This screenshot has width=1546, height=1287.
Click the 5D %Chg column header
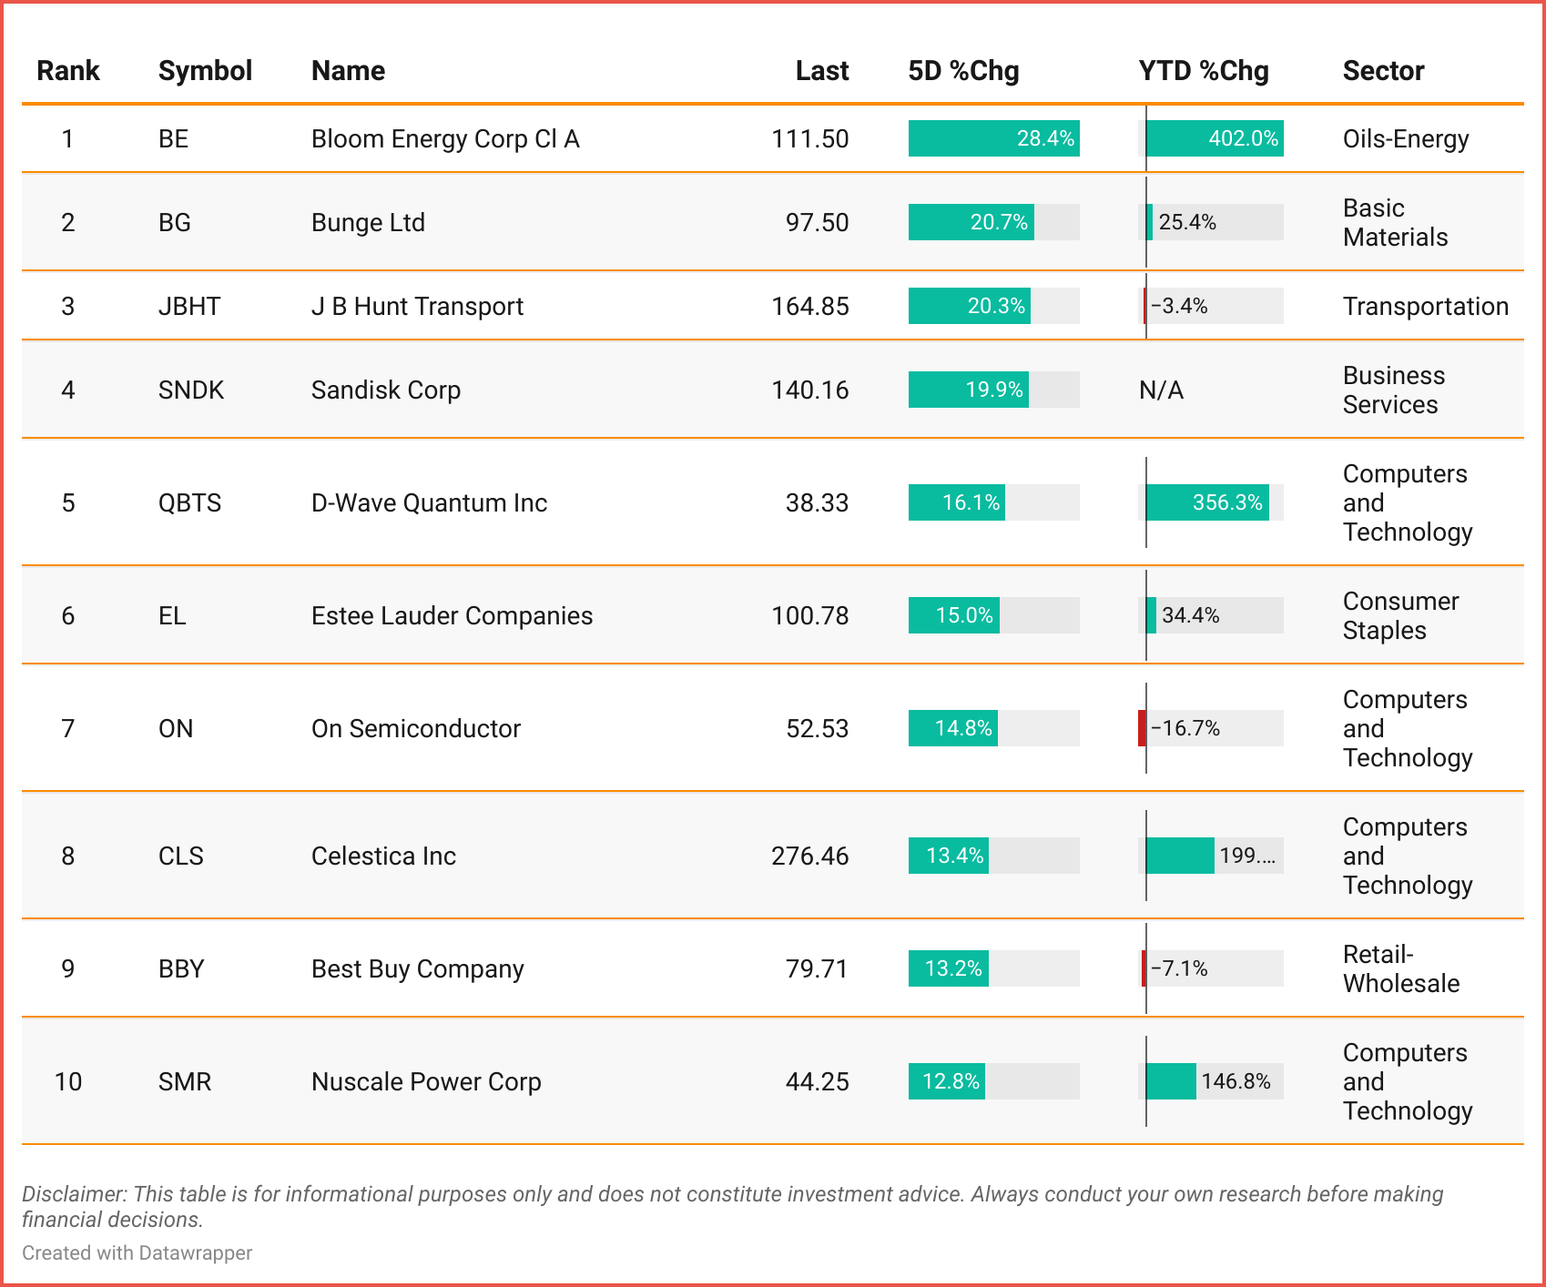pyautogui.click(x=963, y=71)
